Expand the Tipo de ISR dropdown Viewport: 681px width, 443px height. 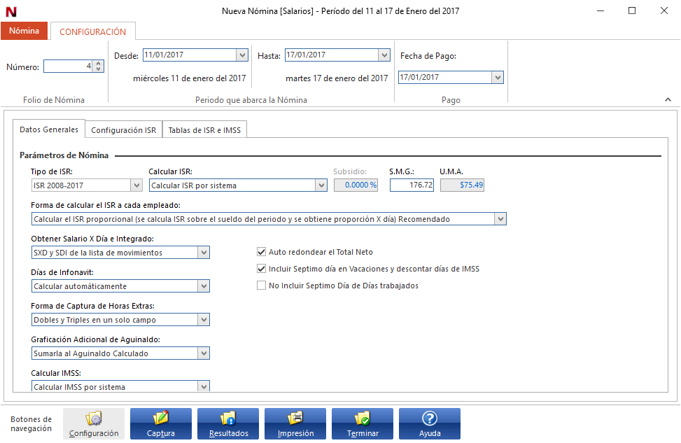[x=136, y=185]
